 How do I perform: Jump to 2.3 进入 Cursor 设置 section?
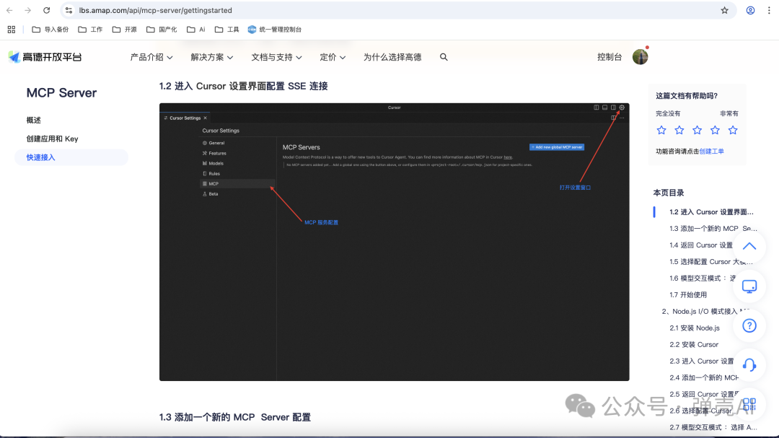[701, 361]
